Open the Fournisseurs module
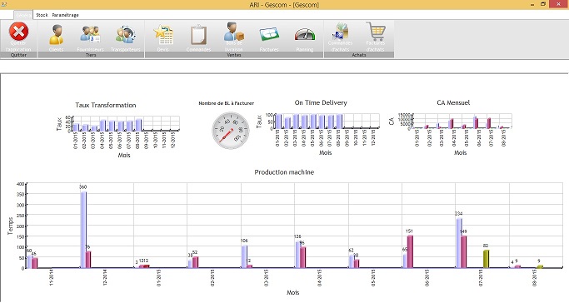 pyautogui.click(x=90, y=37)
